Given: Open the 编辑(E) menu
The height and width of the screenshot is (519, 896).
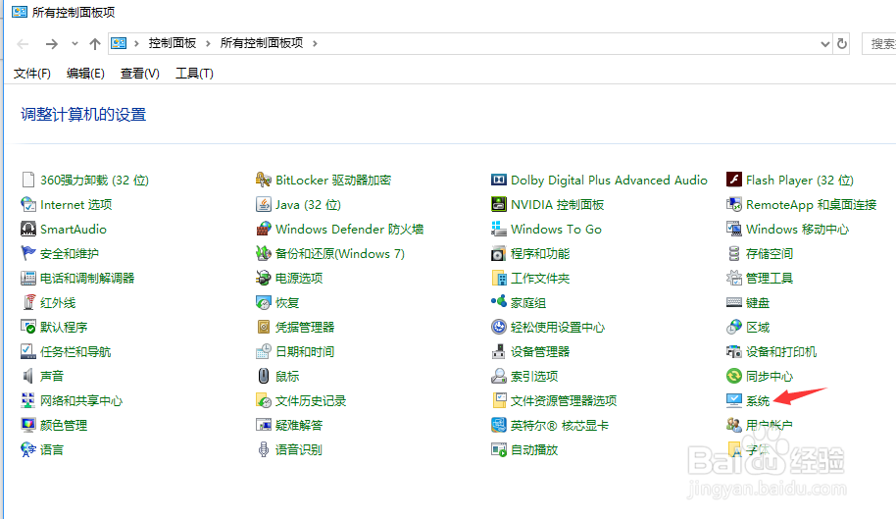Looking at the screenshot, I should pos(85,74).
